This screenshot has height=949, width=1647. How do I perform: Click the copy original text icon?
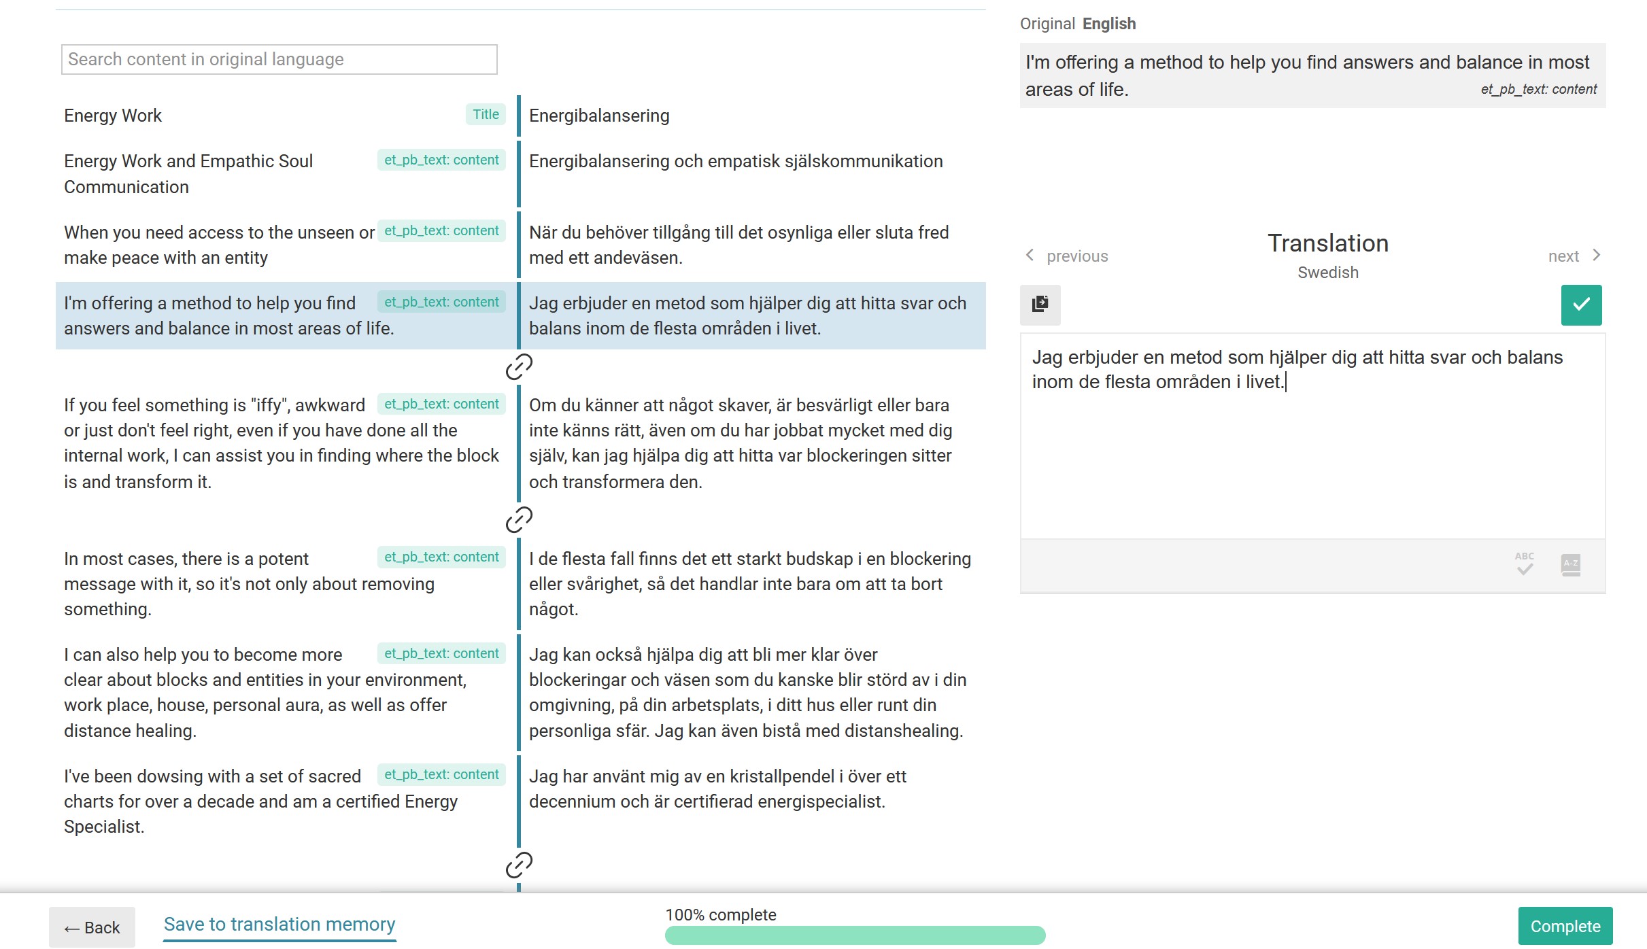pyautogui.click(x=1040, y=304)
